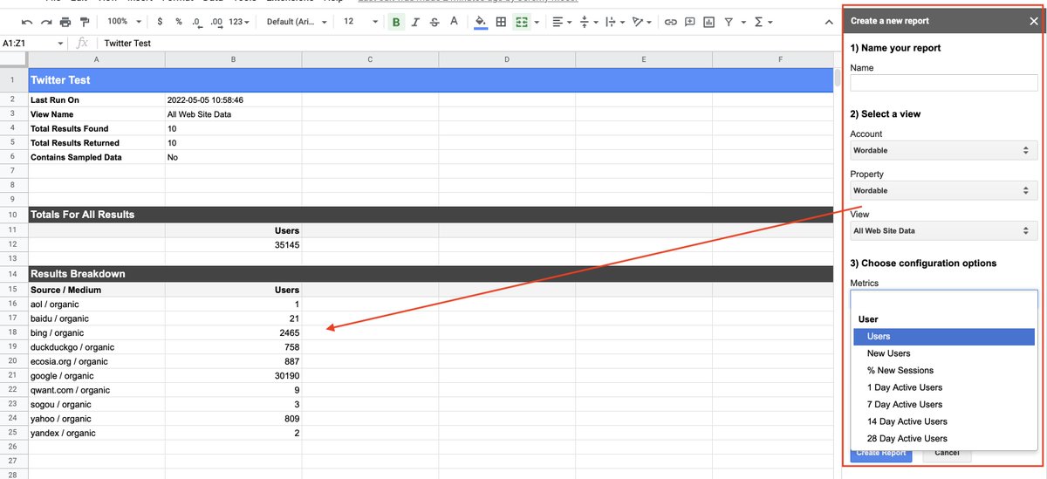This screenshot has width=1047, height=479.
Task: Close the Create a new report panel
Action: click(1034, 21)
